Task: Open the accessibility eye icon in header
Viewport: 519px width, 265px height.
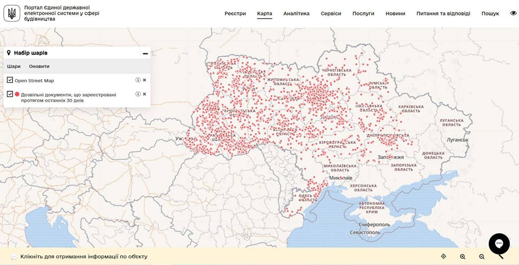Action: 513,14
